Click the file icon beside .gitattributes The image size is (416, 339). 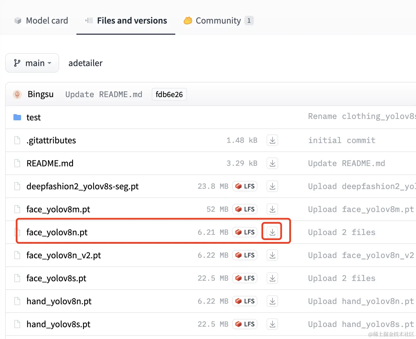click(17, 140)
